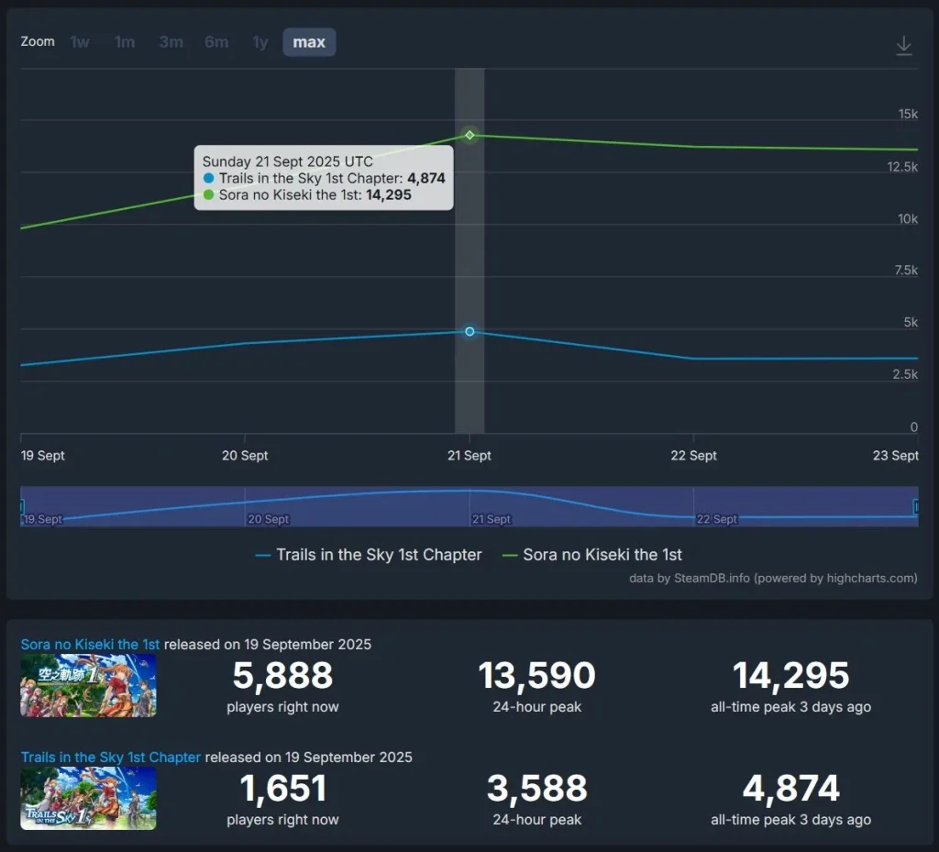Toggle Trails in the Sky 1st Chapter legend series
The image size is (939, 852).
point(369,555)
